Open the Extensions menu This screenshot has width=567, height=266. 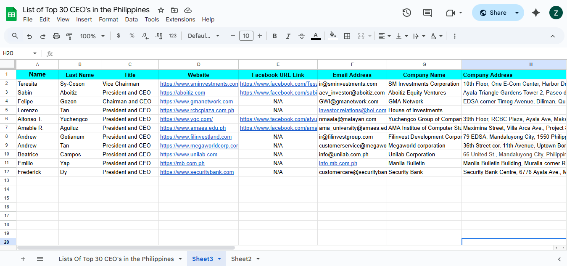point(180,19)
